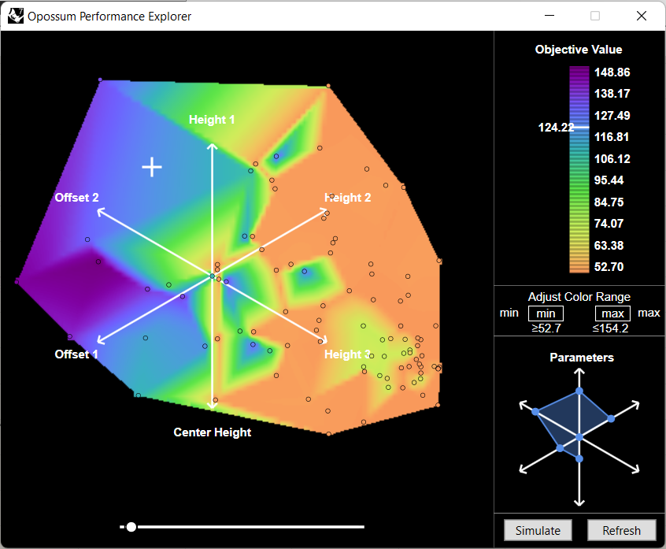Viewport: 666px width, 549px height.
Task: Click the ≤154.2 range limit text
Action: coord(610,328)
